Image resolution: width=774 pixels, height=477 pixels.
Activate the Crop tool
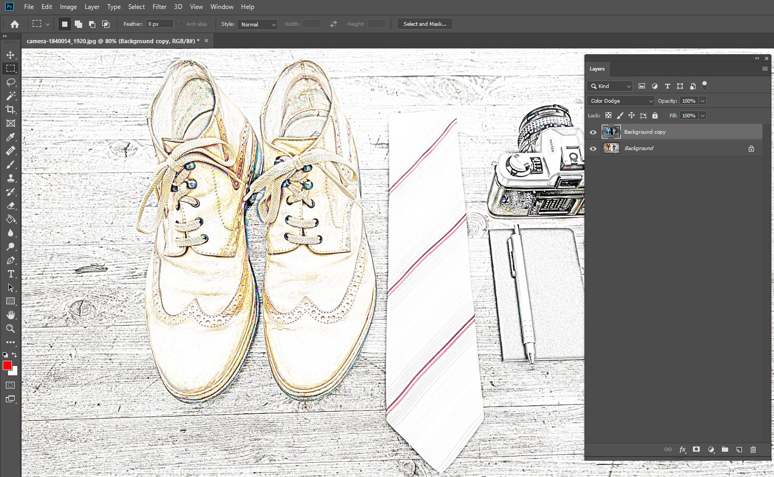(x=11, y=110)
